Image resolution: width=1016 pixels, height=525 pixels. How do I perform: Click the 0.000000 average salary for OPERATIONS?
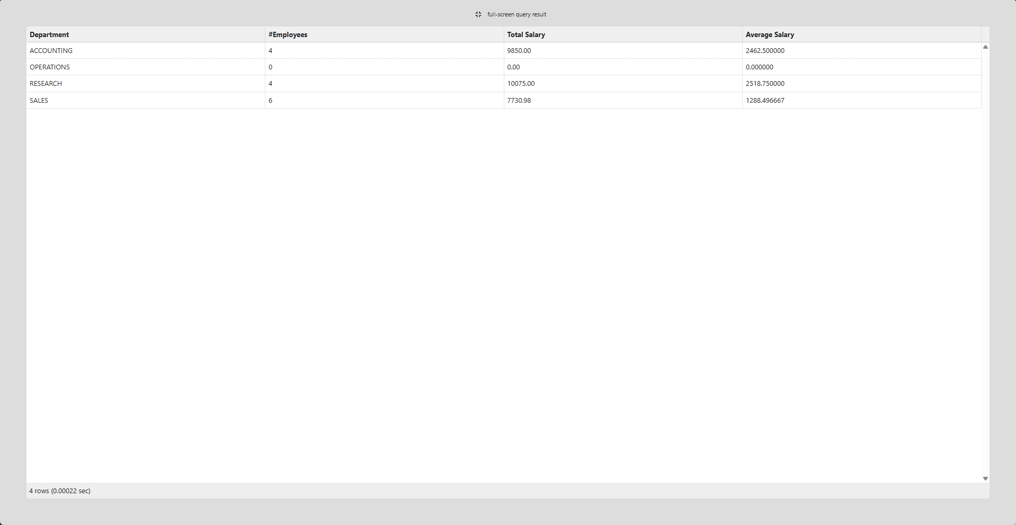(760, 67)
